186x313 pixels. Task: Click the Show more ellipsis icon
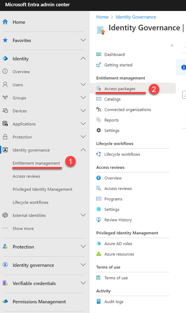tap(5, 228)
